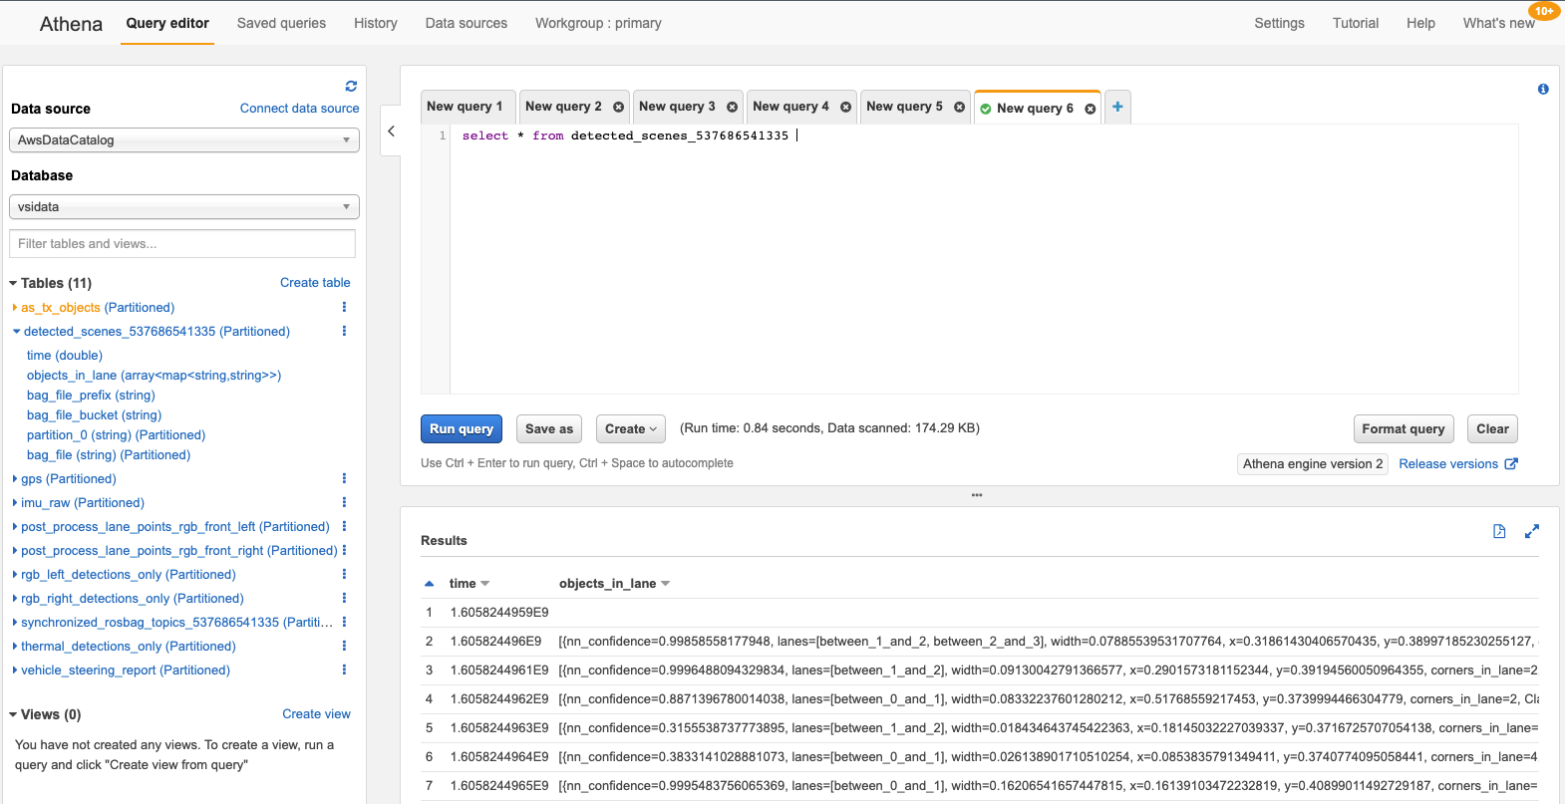Collapse the Tables (11) section
The width and height of the screenshot is (1565, 804).
click(13, 283)
